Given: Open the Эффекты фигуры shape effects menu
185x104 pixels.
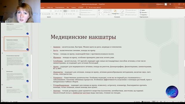Looking at the screenshot, I should (x=131, y=15).
